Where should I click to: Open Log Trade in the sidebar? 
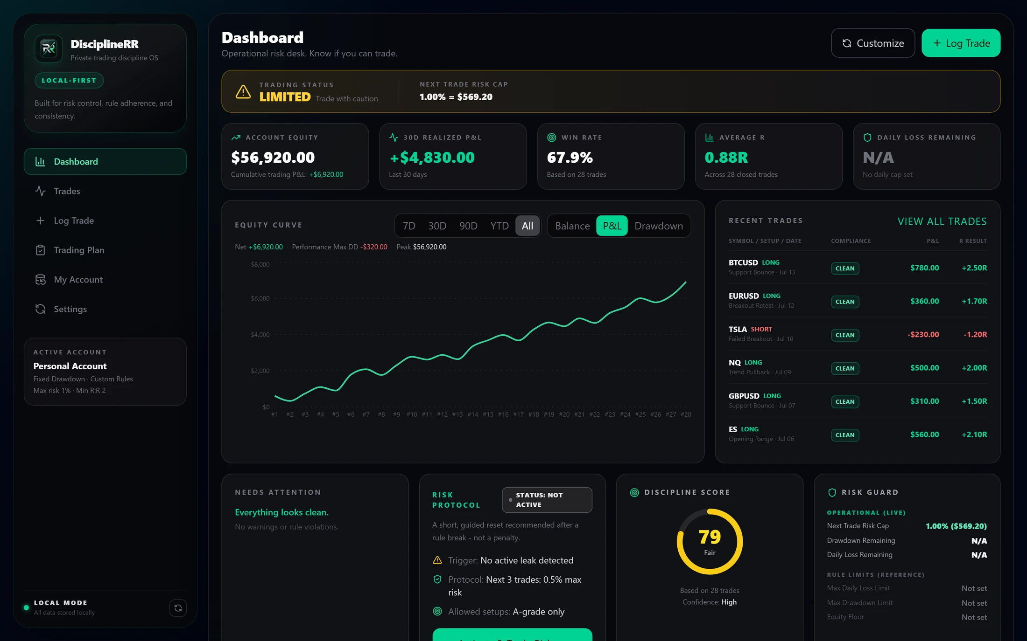[x=105, y=220]
